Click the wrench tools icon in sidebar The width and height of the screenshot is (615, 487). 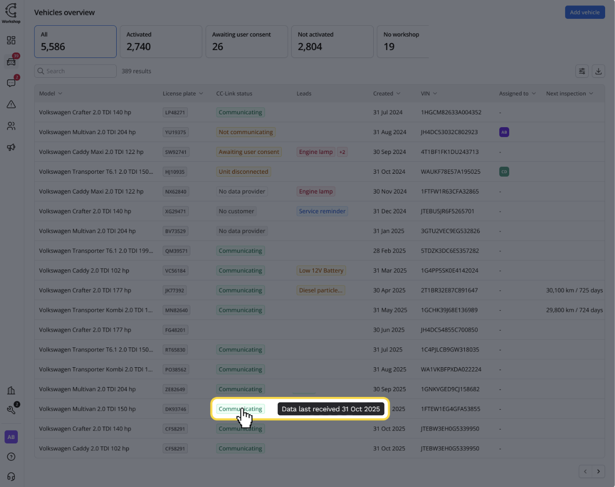pyautogui.click(x=11, y=410)
